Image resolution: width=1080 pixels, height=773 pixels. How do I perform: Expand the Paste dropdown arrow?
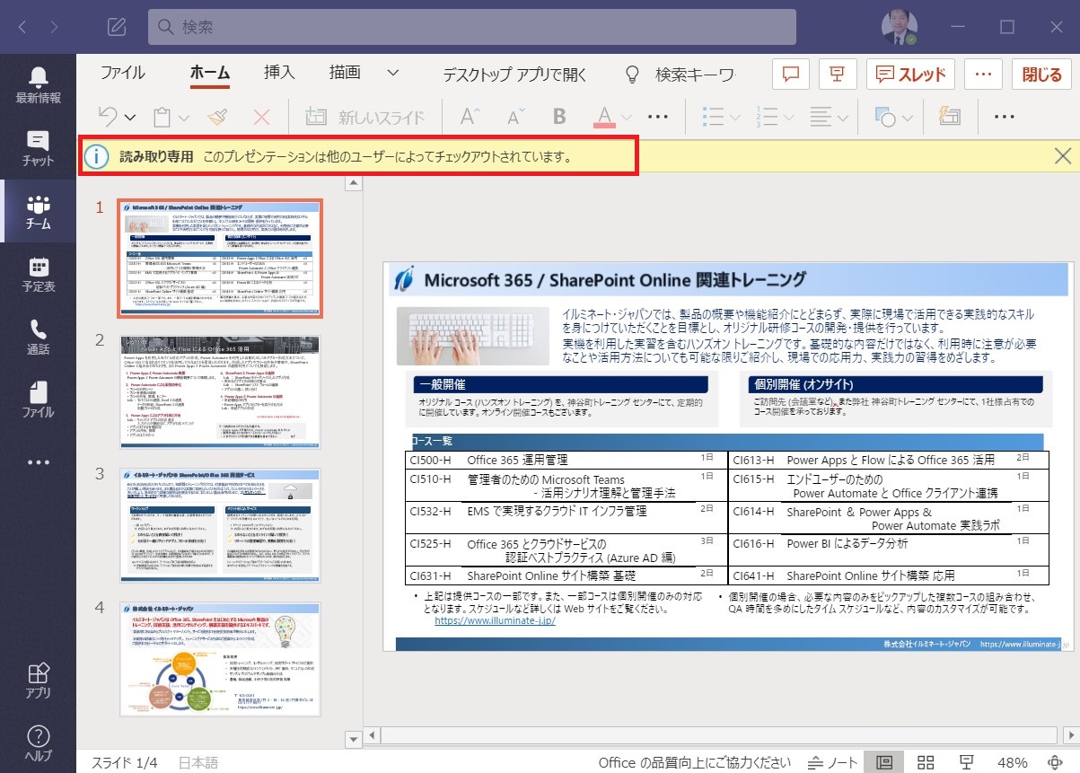pos(184,118)
